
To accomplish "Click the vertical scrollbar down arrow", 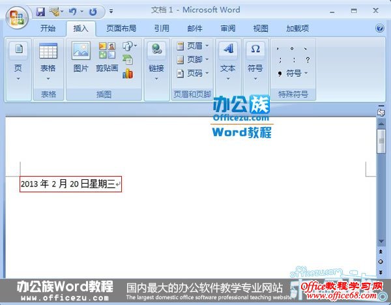I will [381, 241].
